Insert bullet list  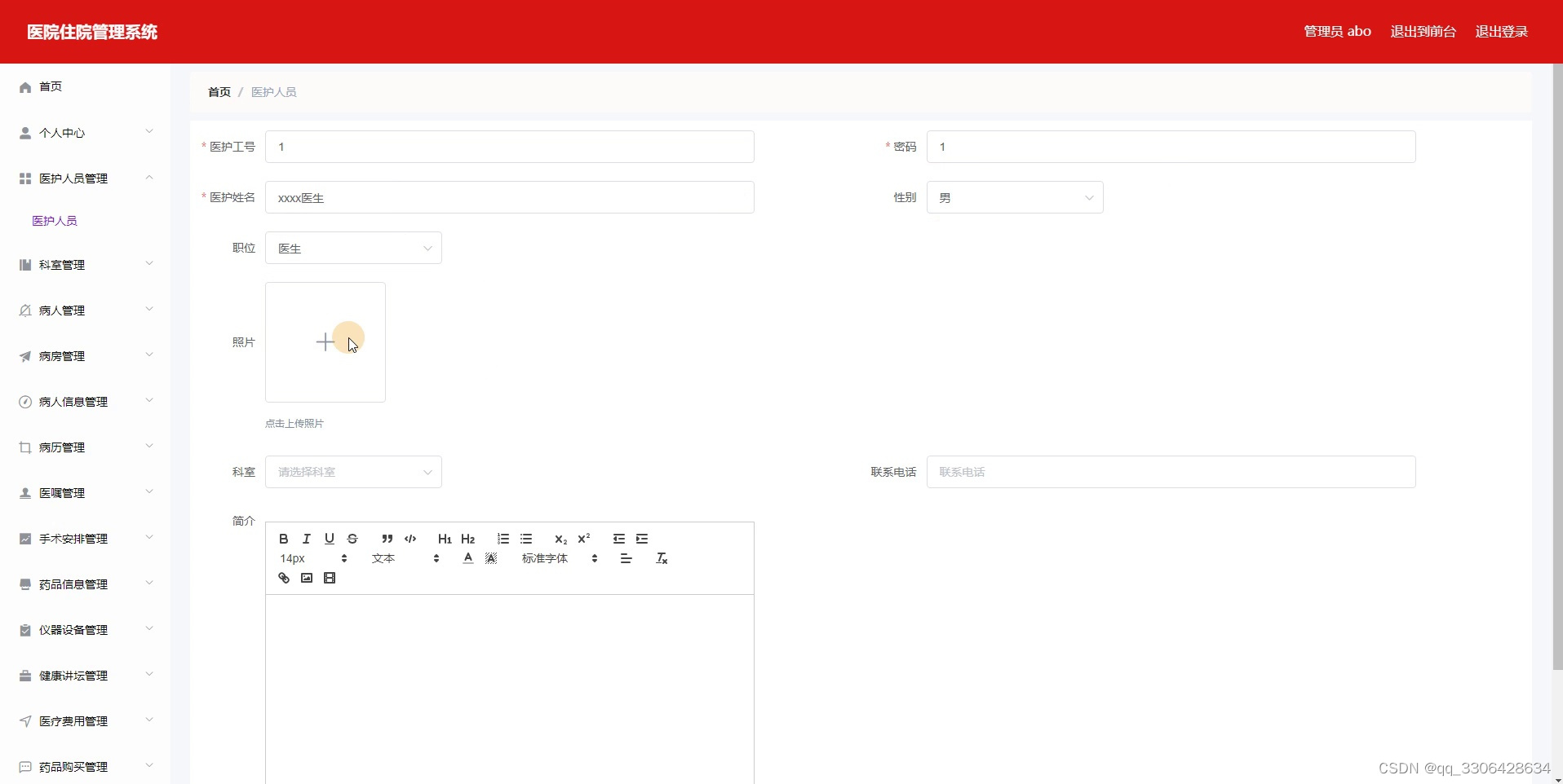pos(526,539)
